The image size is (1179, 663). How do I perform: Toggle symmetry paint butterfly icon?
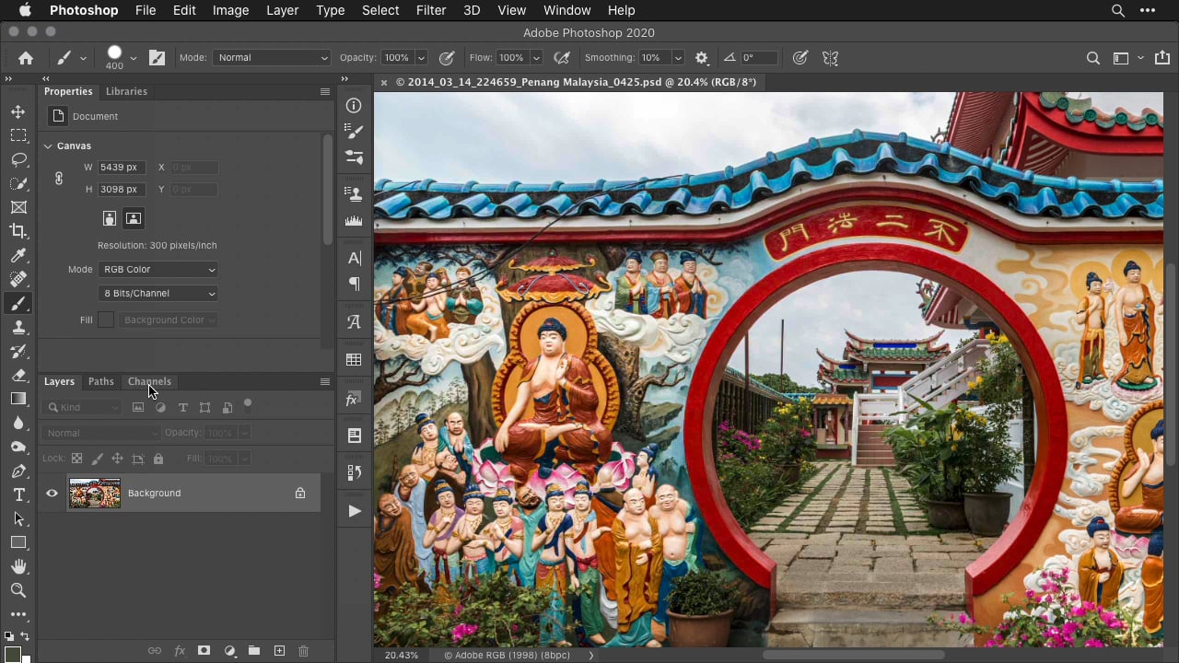point(831,57)
